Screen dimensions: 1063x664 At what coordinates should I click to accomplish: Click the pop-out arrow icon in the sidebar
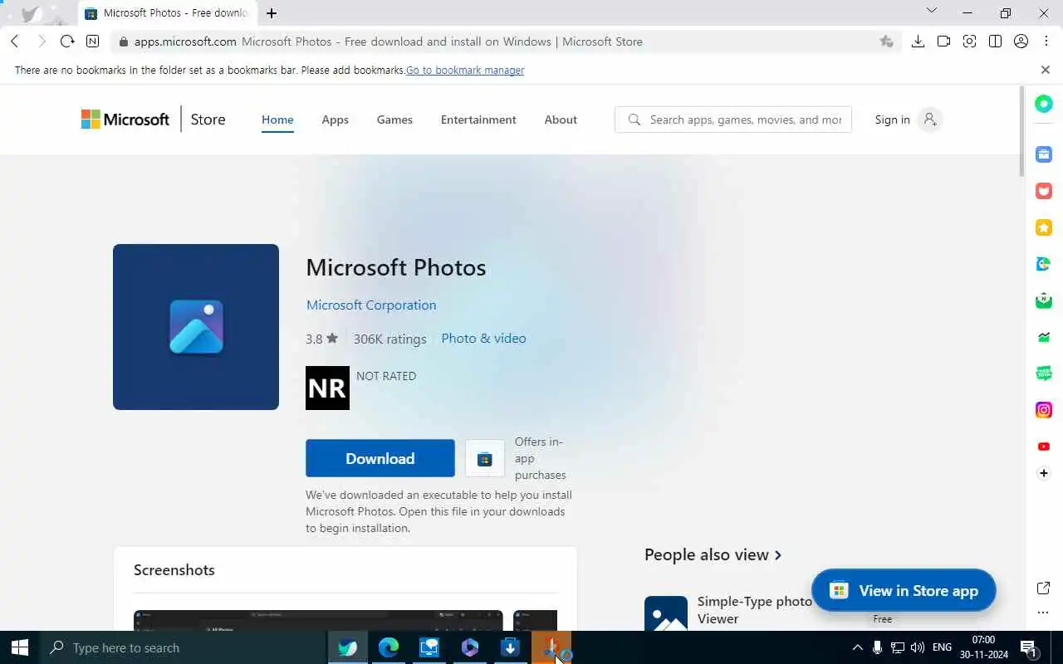pos(1044,588)
